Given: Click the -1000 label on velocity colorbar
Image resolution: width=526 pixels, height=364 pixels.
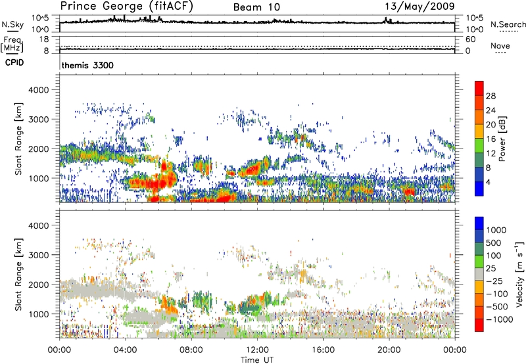Looking at the screenshot, I should pyautogui.click(x=500, y=319).
